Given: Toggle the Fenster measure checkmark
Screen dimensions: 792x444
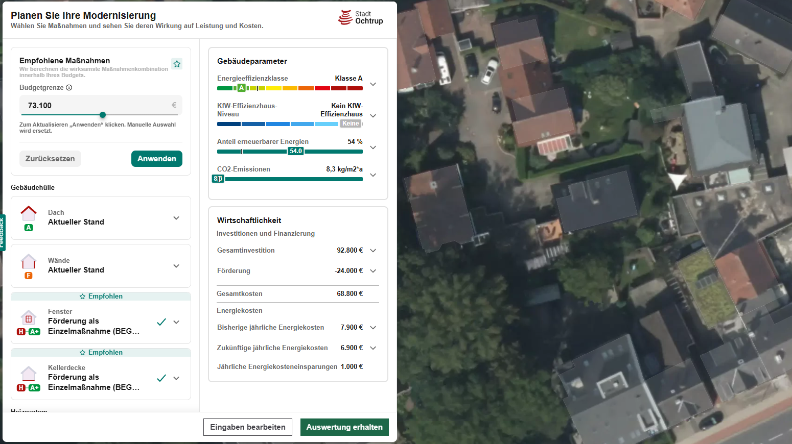Looking at the screenshot, I should 161,322.
